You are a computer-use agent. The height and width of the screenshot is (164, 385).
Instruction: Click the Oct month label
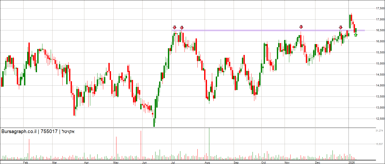point(263,162)
